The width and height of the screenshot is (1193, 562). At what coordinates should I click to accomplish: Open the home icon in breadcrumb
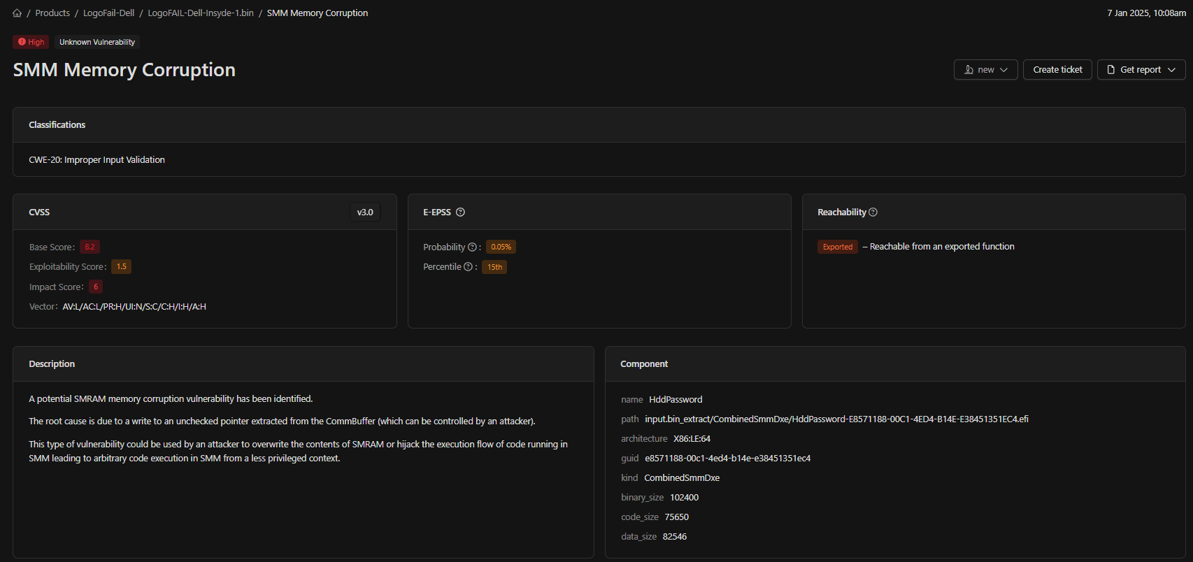17,13
